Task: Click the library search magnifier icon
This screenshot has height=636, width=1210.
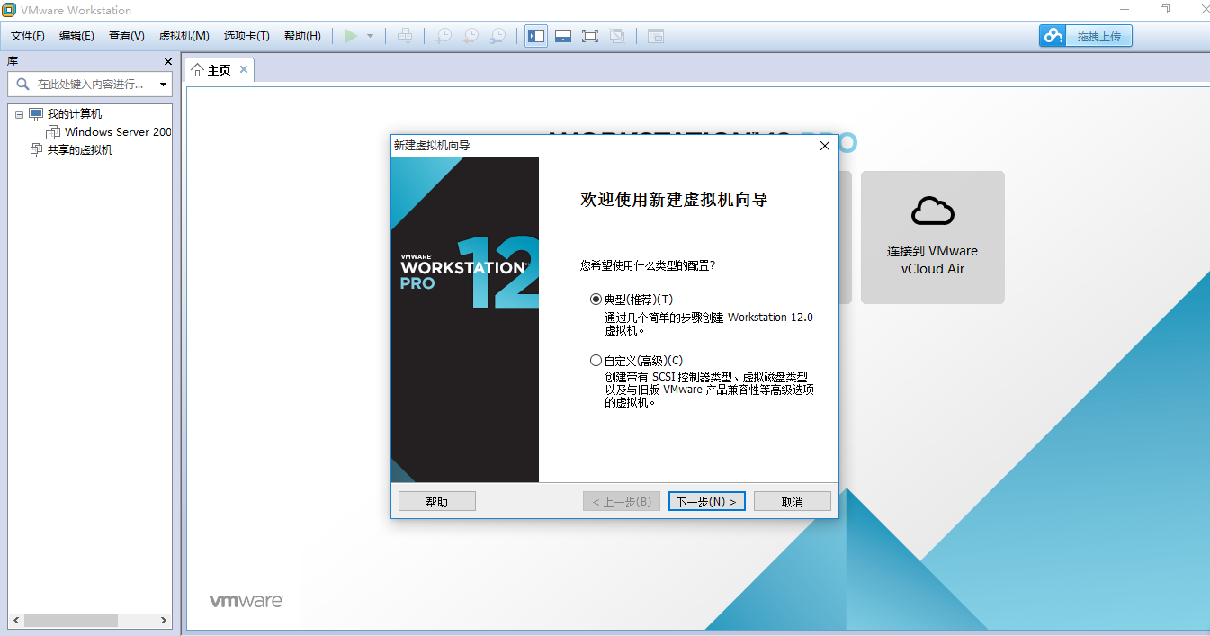Action: tap(23, 84)
